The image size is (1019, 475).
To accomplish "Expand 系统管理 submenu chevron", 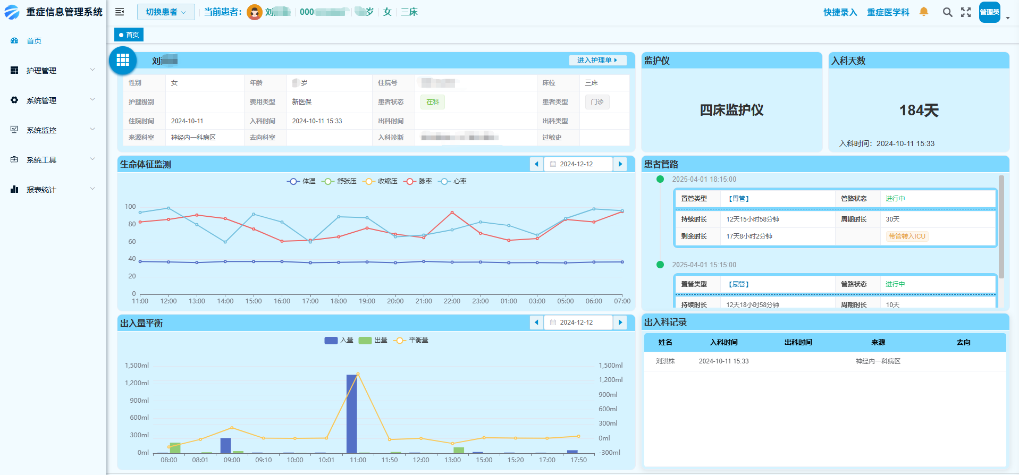I will tap(92, 99).
